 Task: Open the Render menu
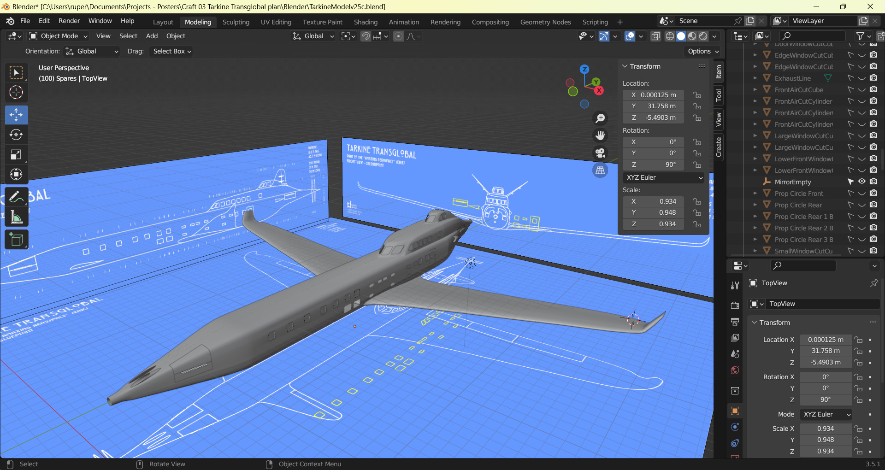coord(69,21)
